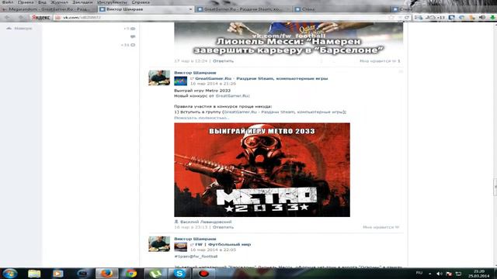The height and width of the screenshot is (279, 497).
Task: Open Google Chrome from the taskbar
Action: [x=130, y=274]
